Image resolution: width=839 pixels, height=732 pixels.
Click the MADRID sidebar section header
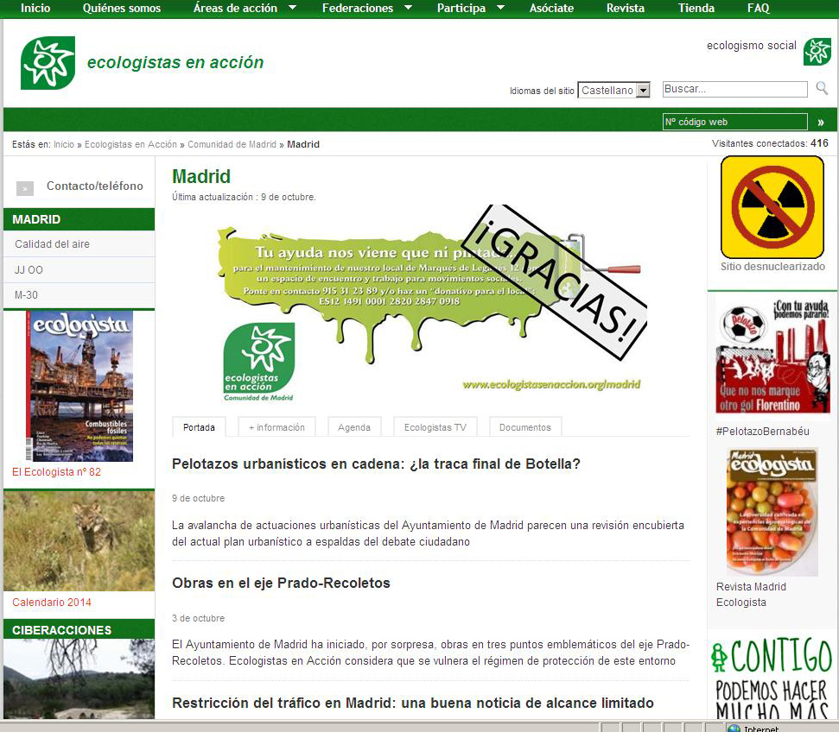click(x=79, y=219)
